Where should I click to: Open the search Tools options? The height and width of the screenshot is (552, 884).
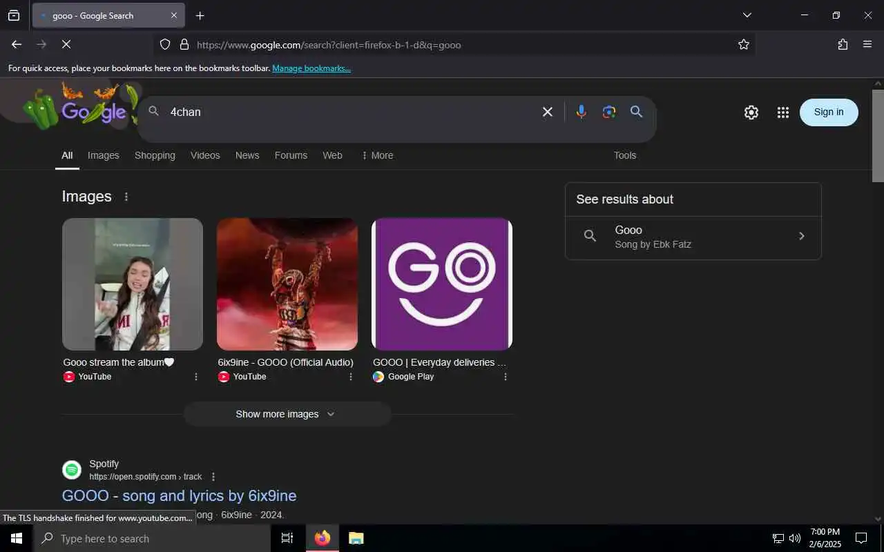[625, 156]
